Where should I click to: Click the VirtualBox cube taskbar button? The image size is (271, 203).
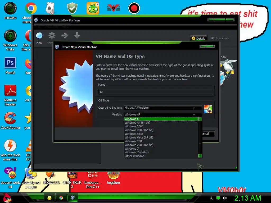73,198
